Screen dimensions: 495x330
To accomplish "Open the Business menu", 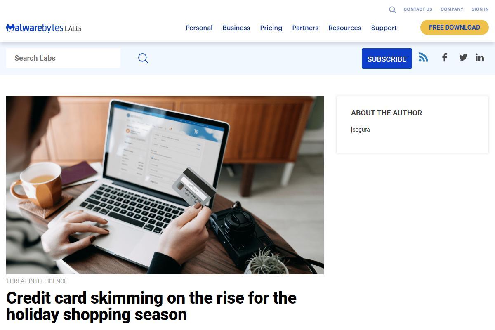I will 236,28.
